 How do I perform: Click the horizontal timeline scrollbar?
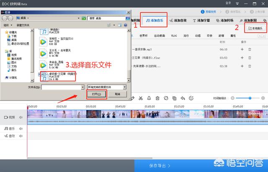tap(90, 158)
